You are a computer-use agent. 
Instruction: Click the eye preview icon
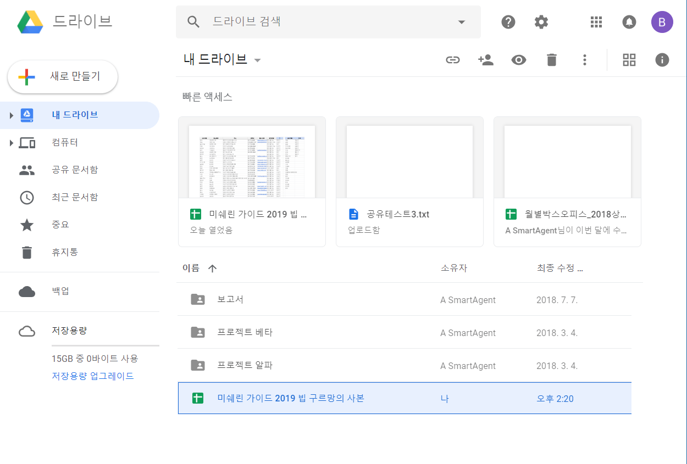click(x=519, y=60)
